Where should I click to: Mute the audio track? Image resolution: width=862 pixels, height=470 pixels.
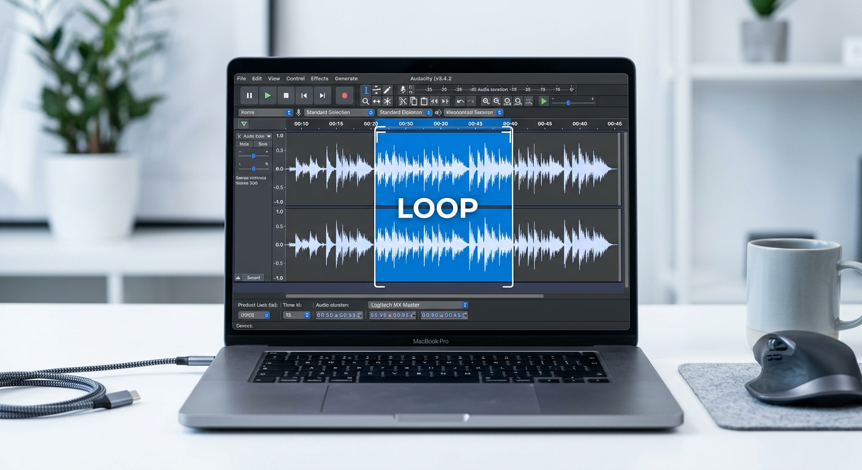(x=244, y=144)
